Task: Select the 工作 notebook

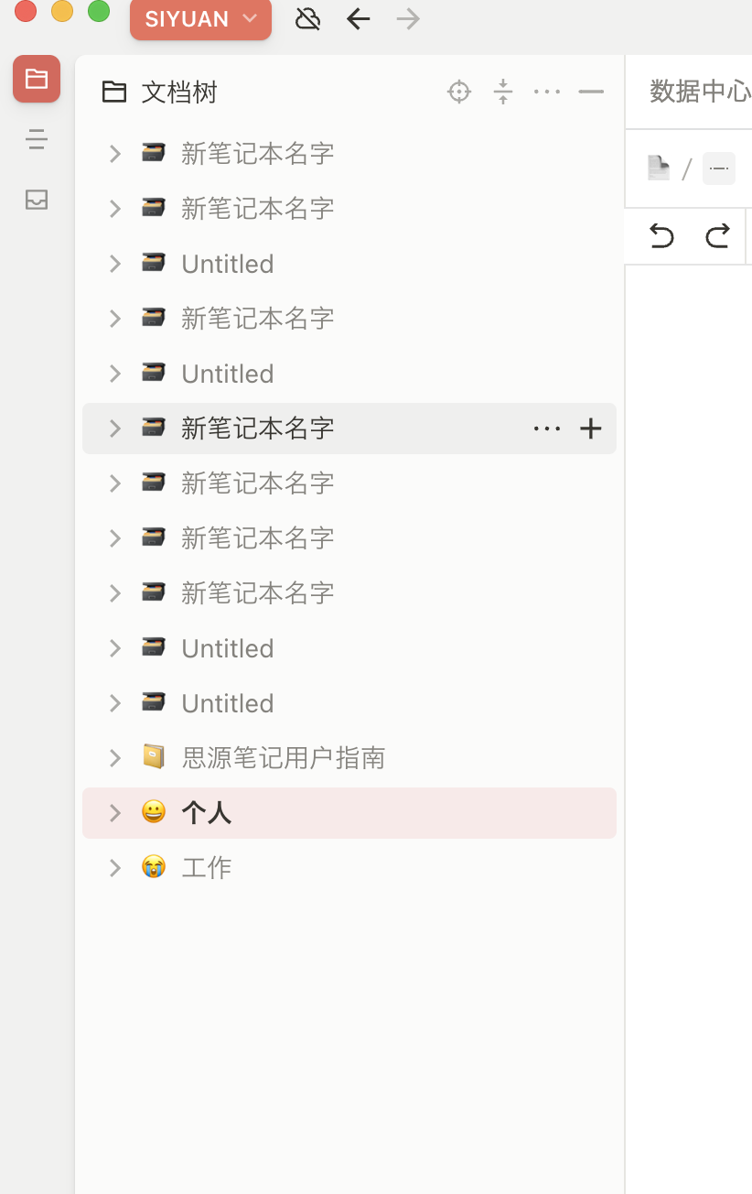Action: [x=207, y=868]
